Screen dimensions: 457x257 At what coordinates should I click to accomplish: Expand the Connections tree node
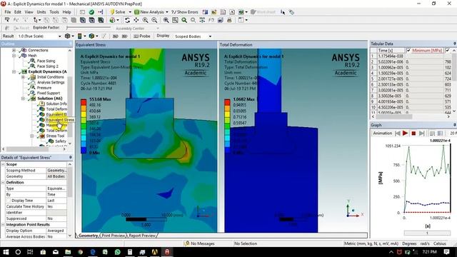[14, 50]
